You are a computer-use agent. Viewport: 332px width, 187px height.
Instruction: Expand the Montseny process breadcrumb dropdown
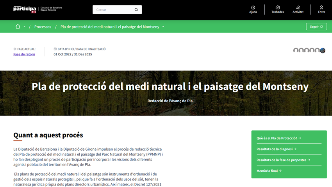coord(163,27)
